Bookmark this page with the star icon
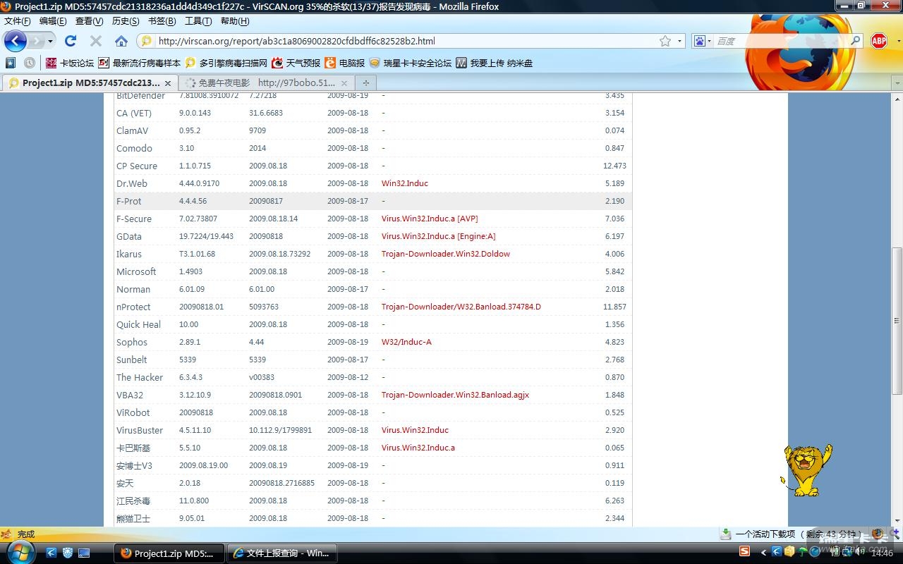 pos(665,41)
